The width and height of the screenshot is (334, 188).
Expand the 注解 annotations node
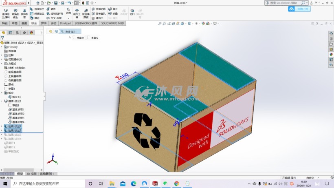coord(2,55)
